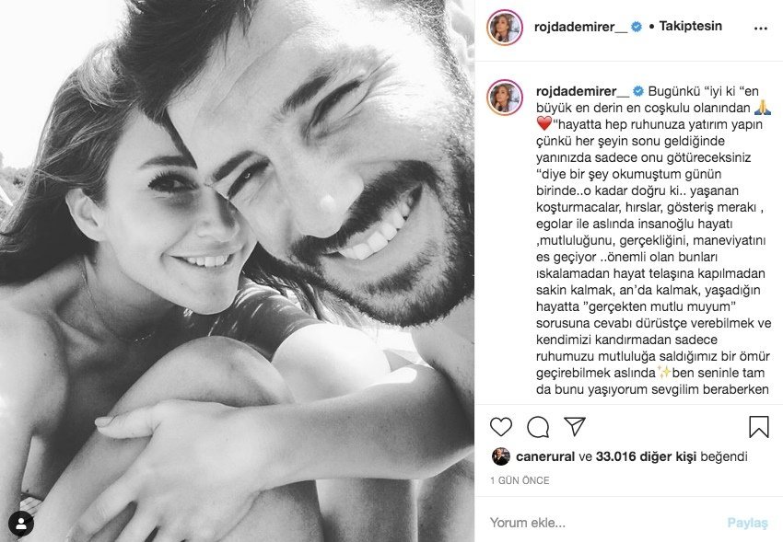The image size is (783, 542).
Task: Open canerural small avatar near likes
Action: (x=501, y=456)
